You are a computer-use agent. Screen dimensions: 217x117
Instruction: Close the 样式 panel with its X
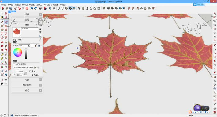pos(40,90)
